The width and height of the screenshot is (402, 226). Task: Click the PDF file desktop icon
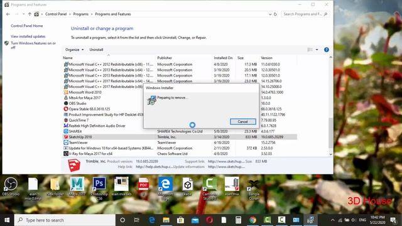coord(143,186)
